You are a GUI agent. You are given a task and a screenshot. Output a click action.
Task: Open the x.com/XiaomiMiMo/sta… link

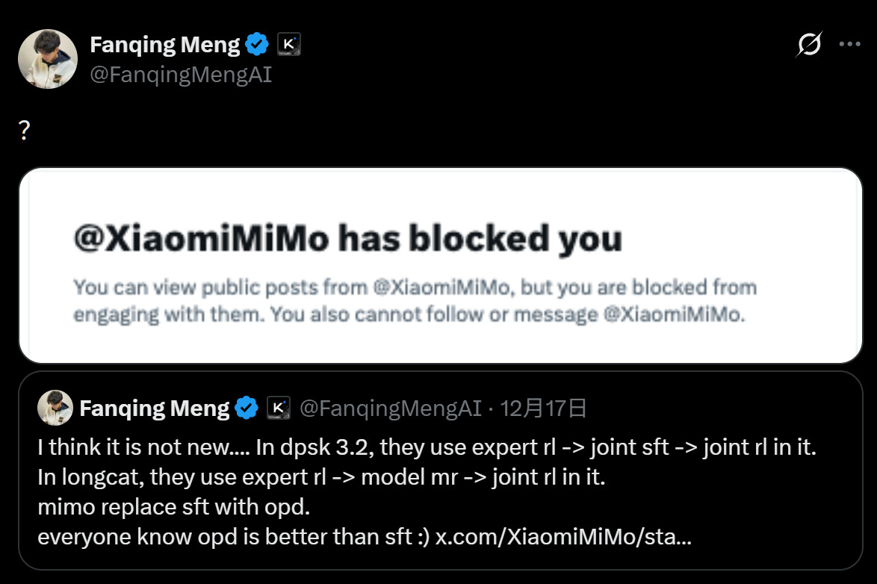[x=563, y=537]
